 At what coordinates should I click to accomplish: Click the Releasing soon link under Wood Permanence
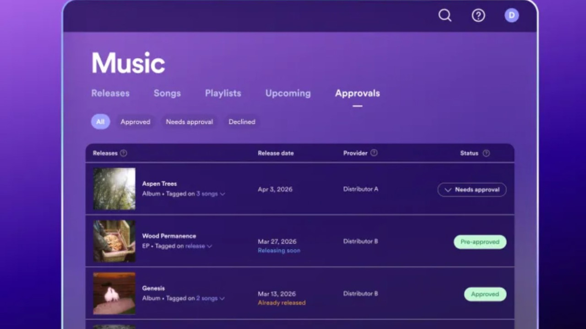pyautogui.click(x=279, y=250)
